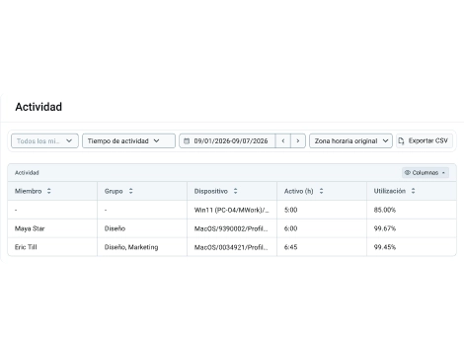Sort table by Dispositivo column arrows
464x356 pixels.
235,191
